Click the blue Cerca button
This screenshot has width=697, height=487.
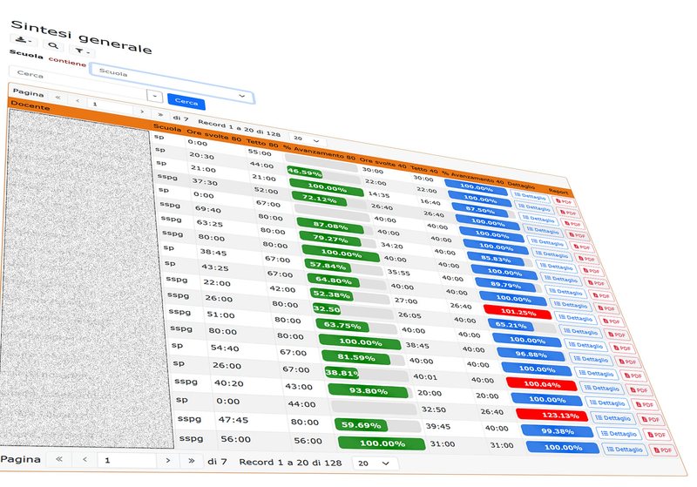186,102
